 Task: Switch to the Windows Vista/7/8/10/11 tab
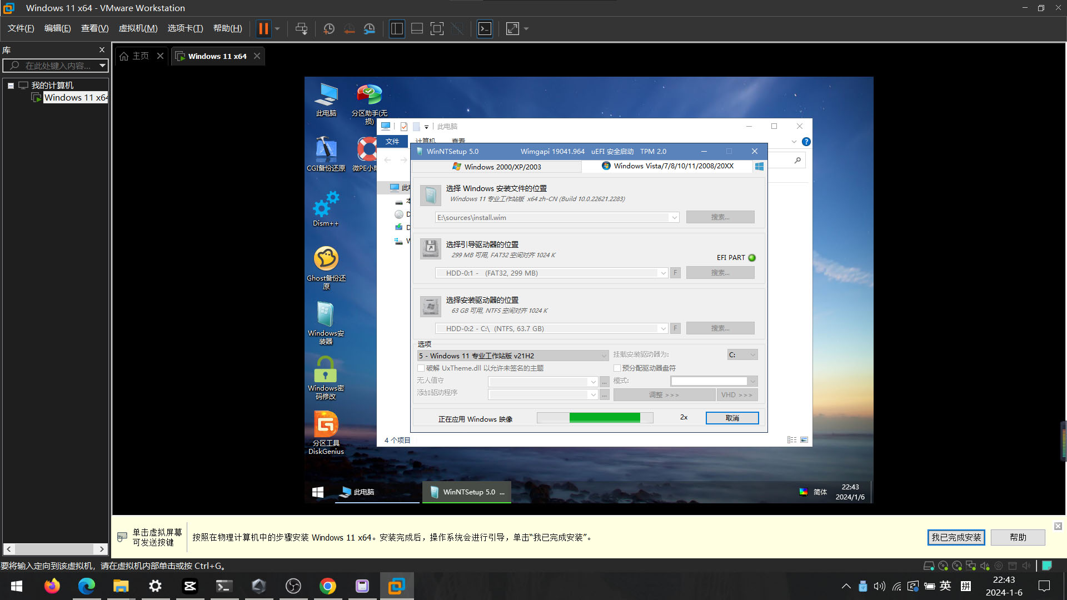click(667, 166)
